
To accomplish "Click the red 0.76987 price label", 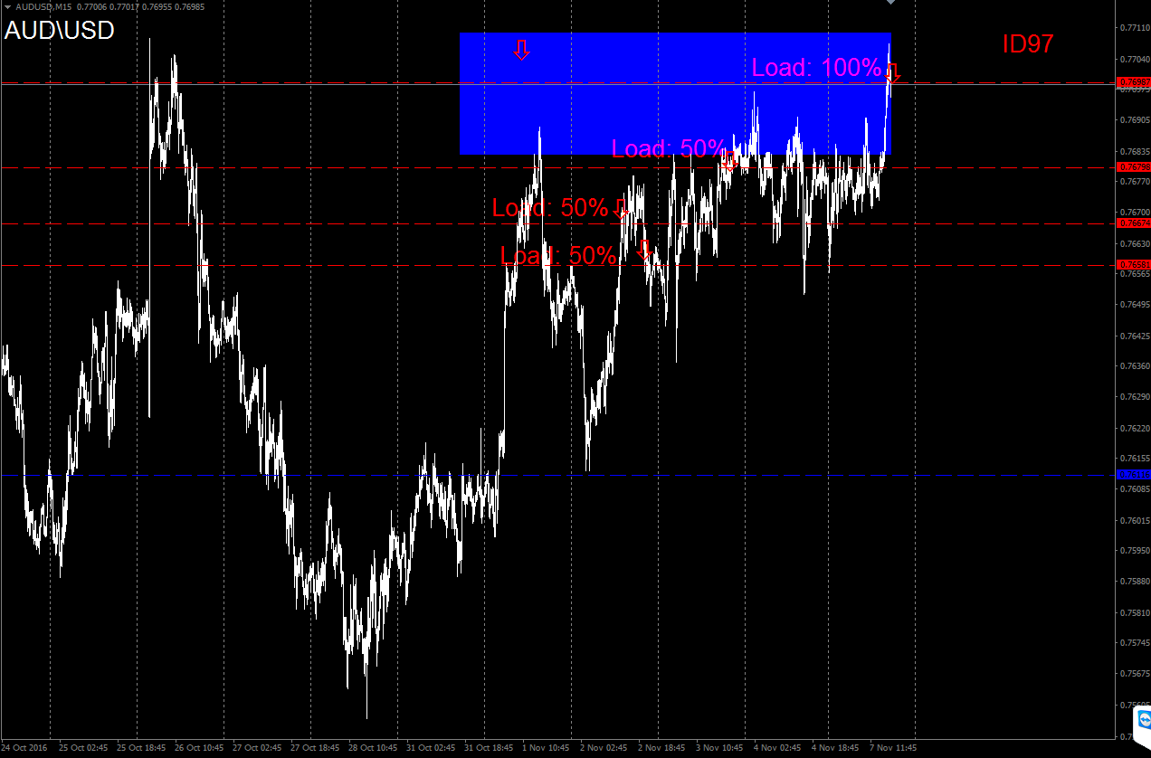I will (1135, 82).
